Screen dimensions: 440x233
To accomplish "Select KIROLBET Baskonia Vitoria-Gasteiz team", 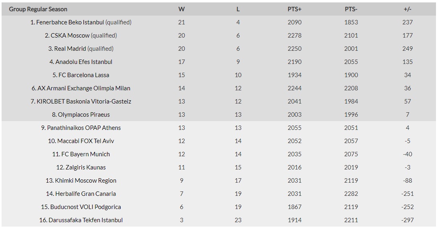I will pos(84,101).
